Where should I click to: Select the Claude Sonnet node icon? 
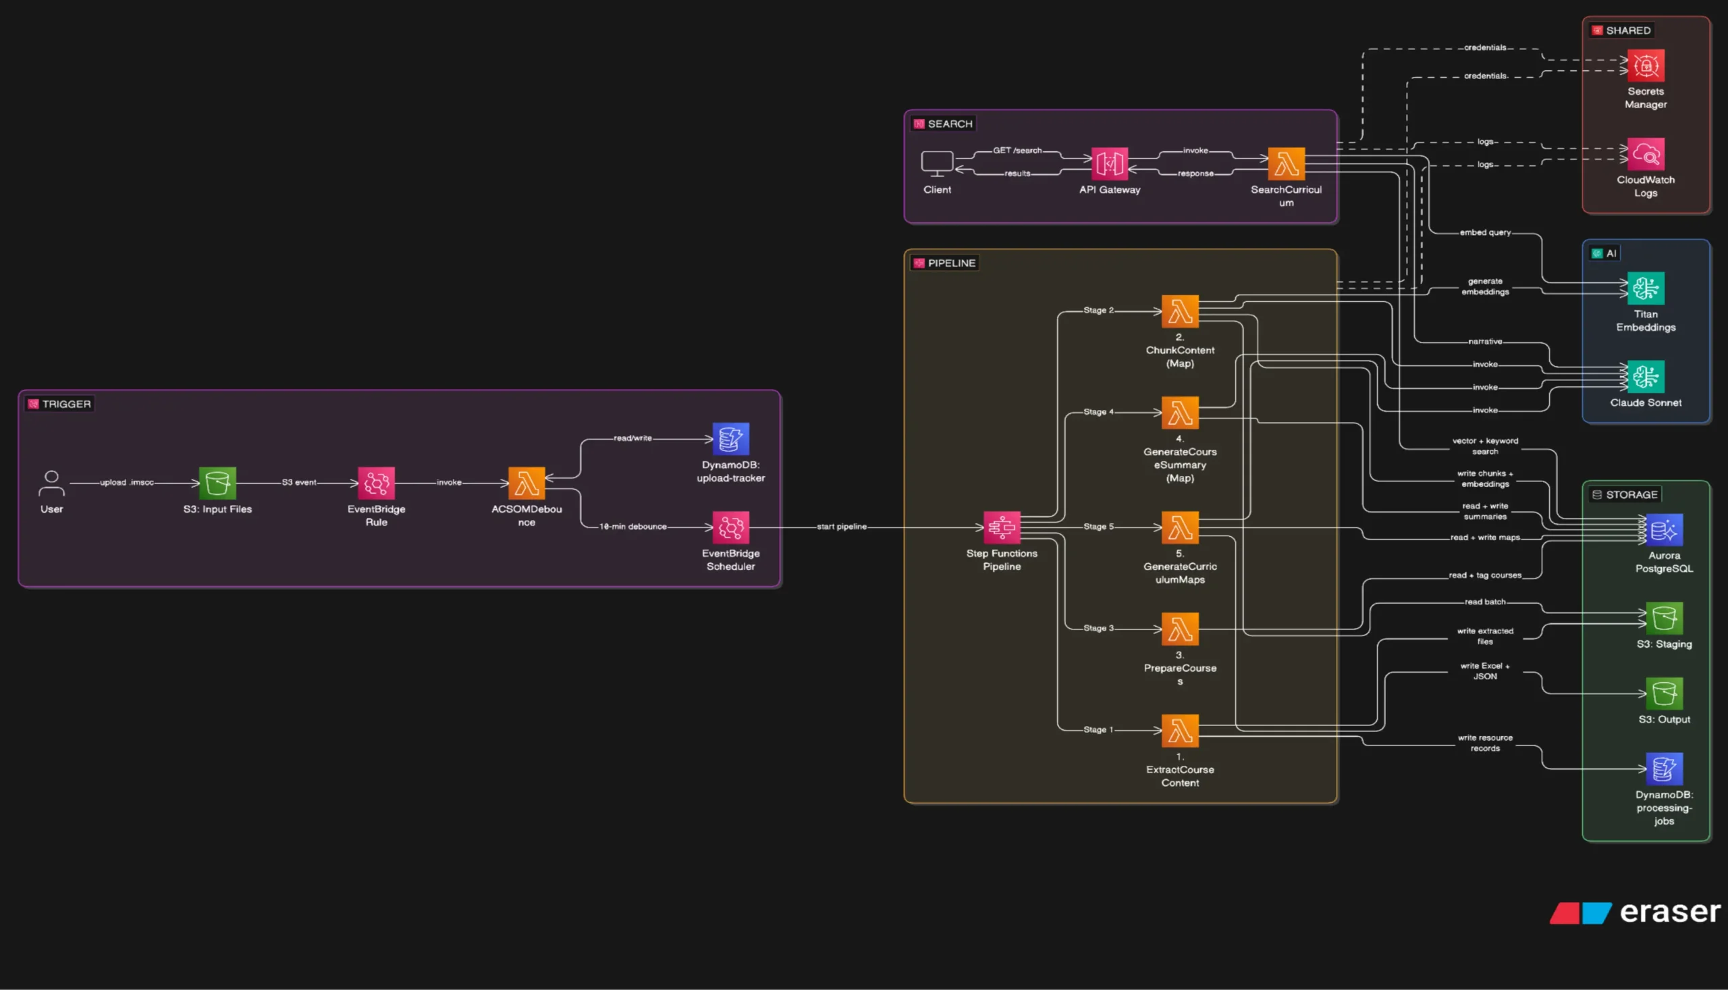coord(1645,377)
